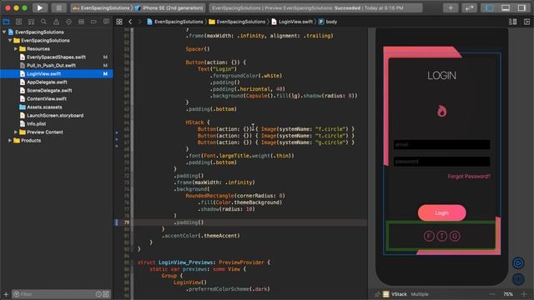
Task: Add a new file with the plus button
Action: click(6, 294)
